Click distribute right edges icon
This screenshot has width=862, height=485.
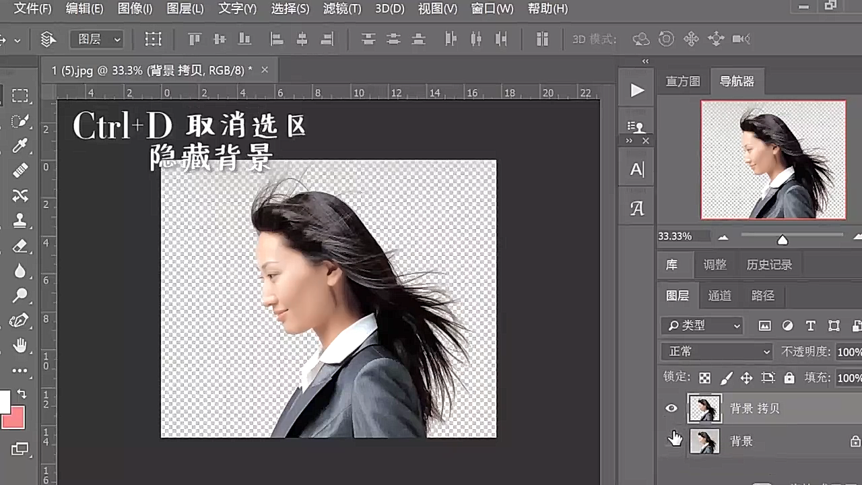pos(501,39)
